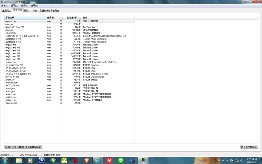Select the nvcontainer.exe *32 process row

tap(70, 65)
